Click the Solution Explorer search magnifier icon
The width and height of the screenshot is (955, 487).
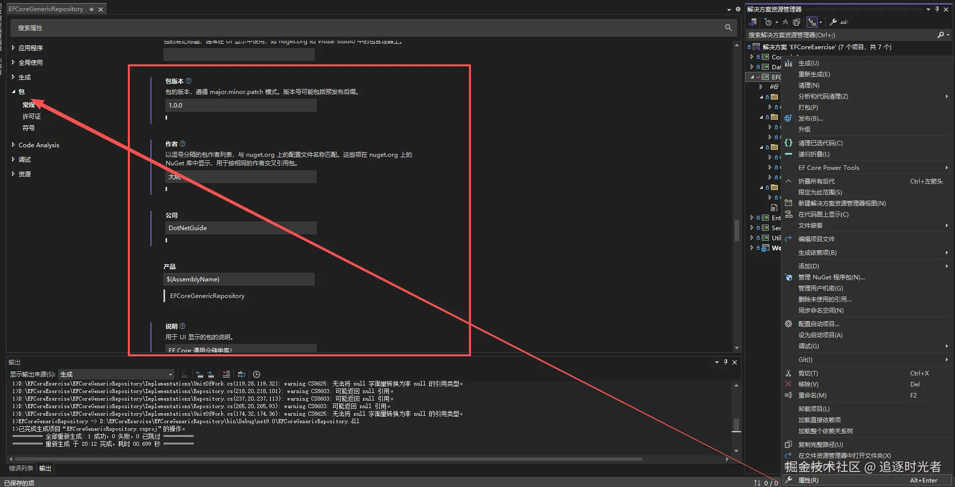pyautogui.click(x=940, y=35)
